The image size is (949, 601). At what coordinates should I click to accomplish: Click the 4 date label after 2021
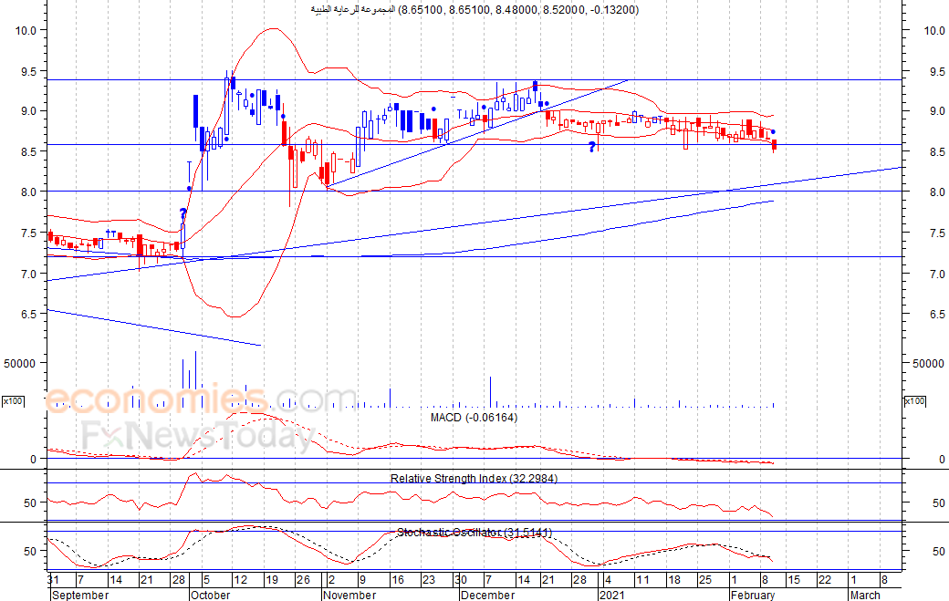coord(609,580)
